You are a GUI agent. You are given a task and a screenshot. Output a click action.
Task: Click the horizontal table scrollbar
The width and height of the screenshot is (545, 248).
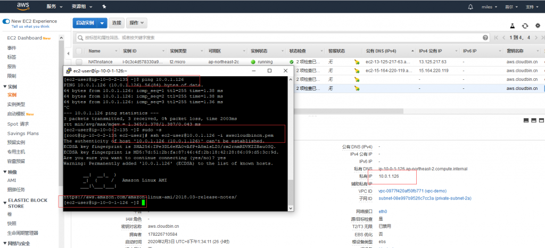[x=349, y=111]
